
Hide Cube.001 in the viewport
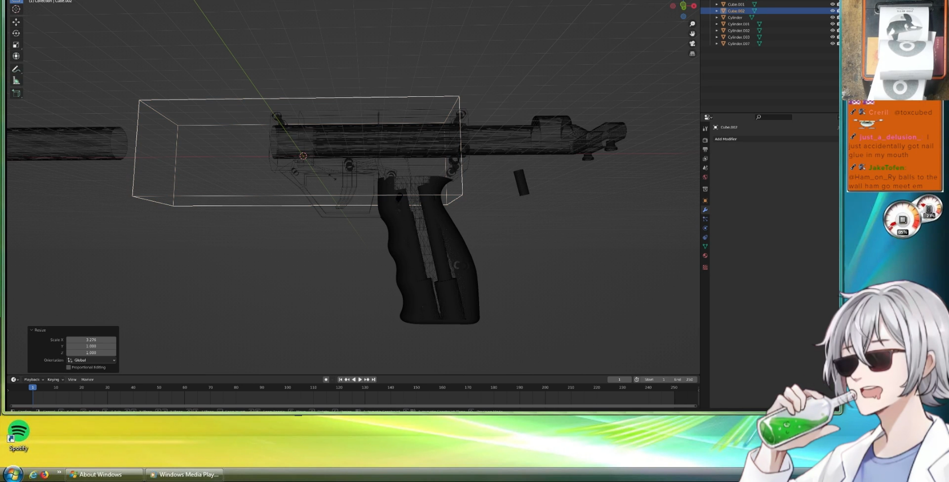[832, 4]
